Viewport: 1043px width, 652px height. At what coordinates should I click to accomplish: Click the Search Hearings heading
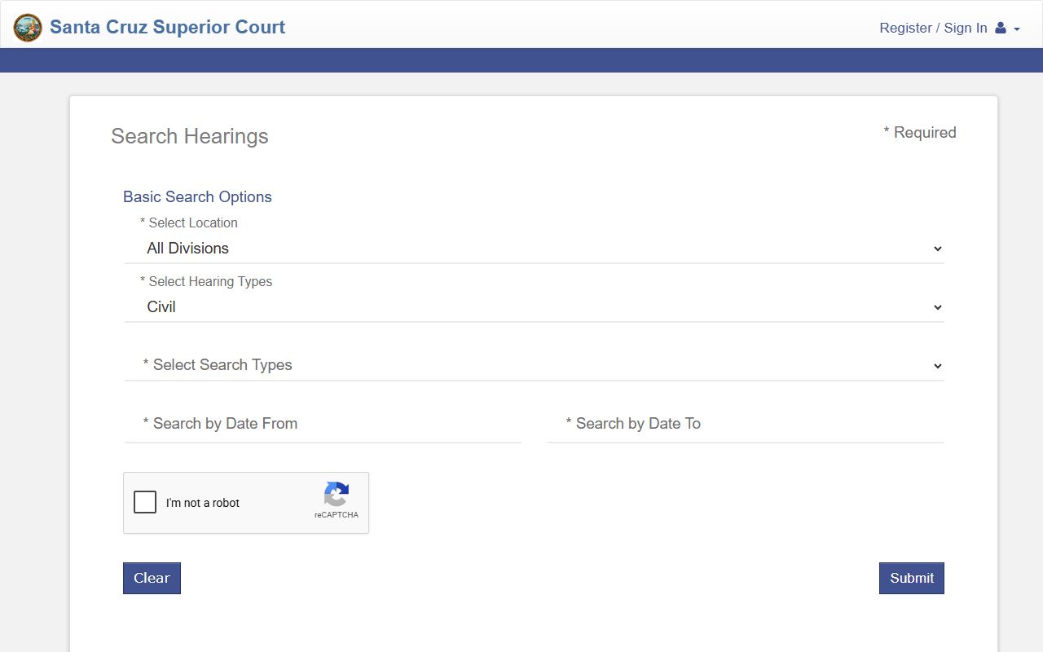click(x=190, y=136)
